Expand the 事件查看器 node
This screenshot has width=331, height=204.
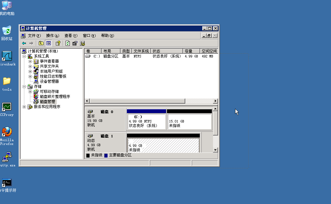30,62
